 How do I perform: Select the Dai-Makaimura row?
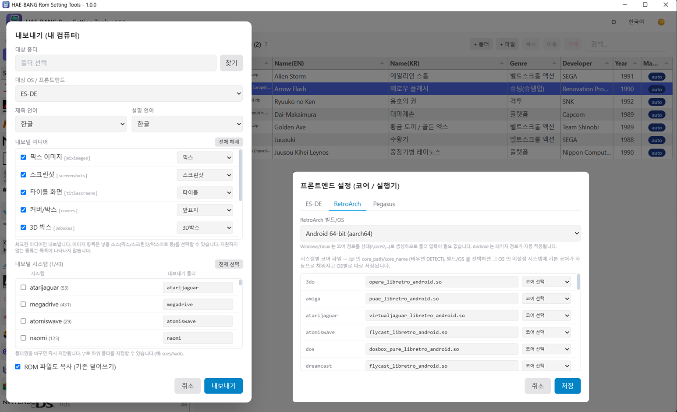462,114
